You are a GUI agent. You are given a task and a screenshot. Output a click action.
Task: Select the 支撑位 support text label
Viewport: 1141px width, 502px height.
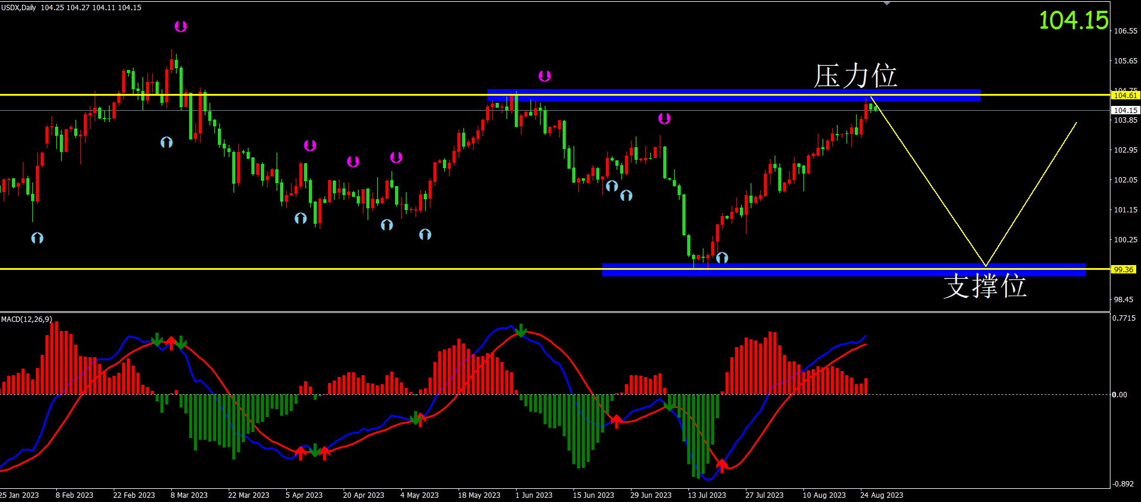tap(985, 286)
